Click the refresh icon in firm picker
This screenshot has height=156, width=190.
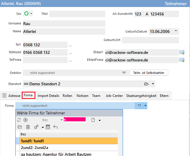pyautogui.click(x=19, y=120)
